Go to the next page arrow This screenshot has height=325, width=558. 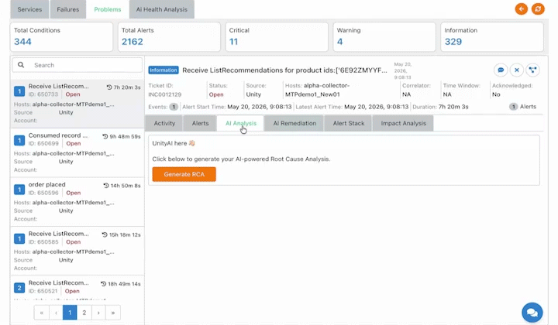coord(98,313)
